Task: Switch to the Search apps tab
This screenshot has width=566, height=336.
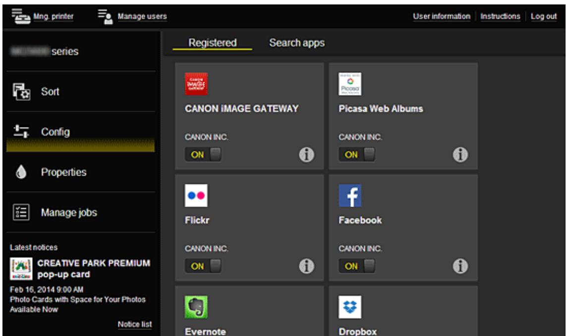Action: (x=297, y=43)
